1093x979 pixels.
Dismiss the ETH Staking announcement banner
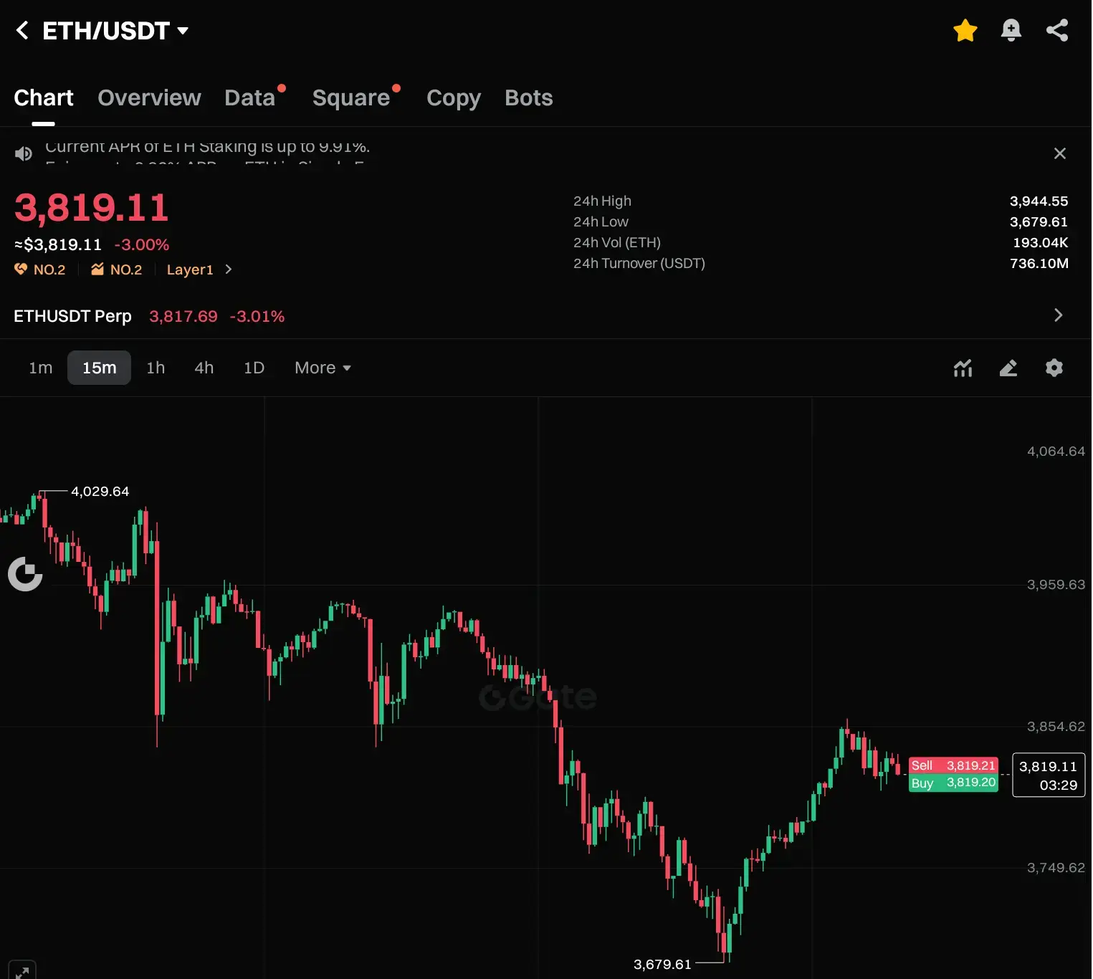(1060, 153)
